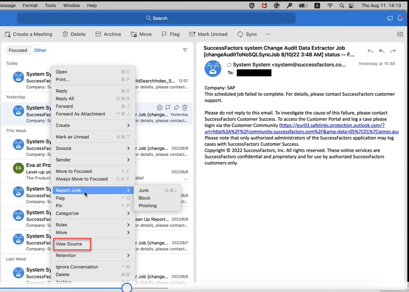Click the Reply All arrow in reading pane
This screenshot has height=292, width=409.
(382, 51)
